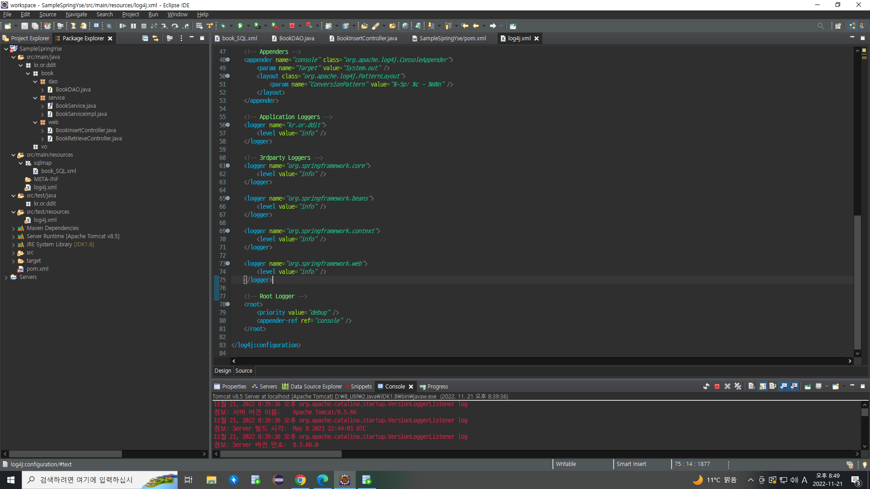The image size is (870, 489).
Task: Click the Console horizontal scrollbar thumb
Action: 281,454
